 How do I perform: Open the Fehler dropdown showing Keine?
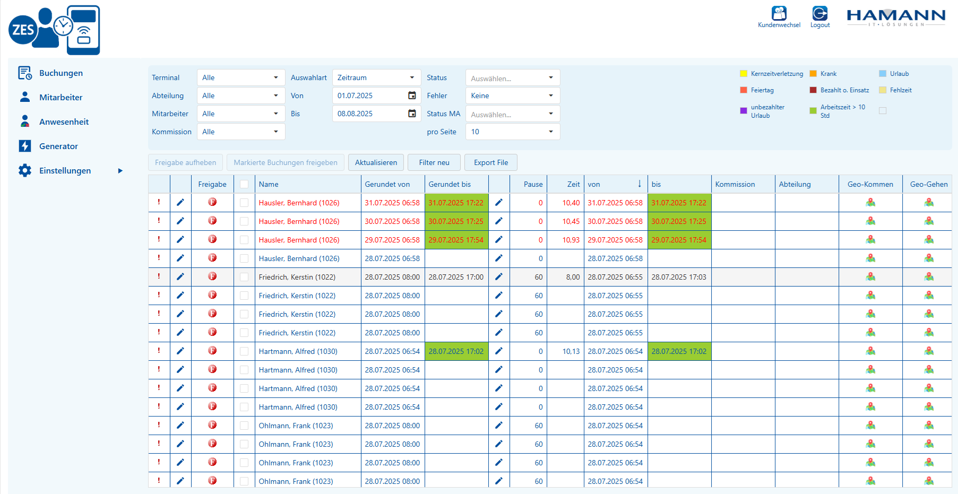click(x=513, y=96)
